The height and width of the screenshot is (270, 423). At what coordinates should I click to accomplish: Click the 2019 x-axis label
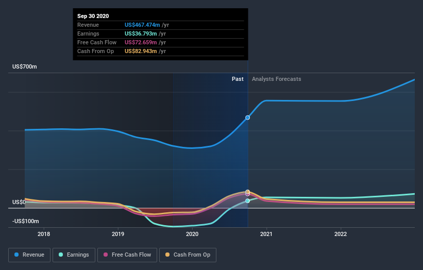coord(118,234)
